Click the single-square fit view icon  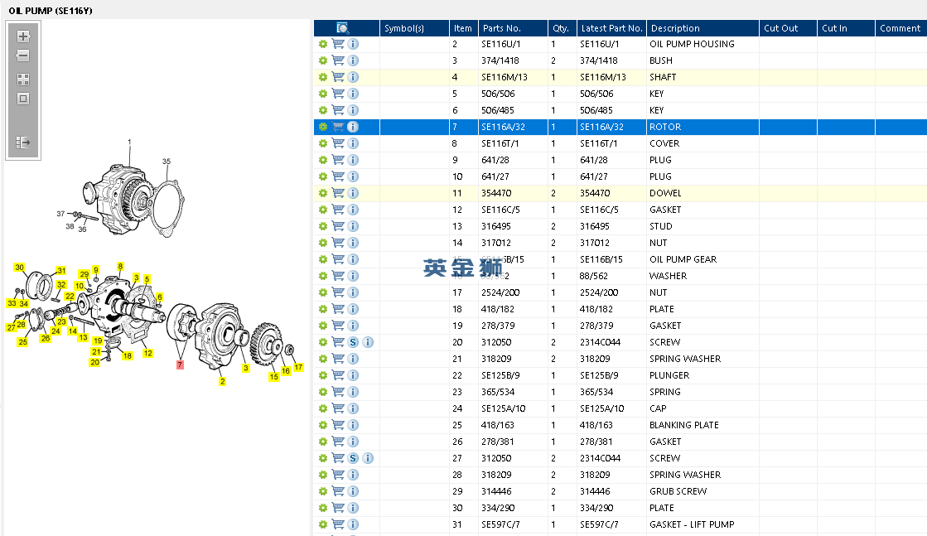(23, 99)
